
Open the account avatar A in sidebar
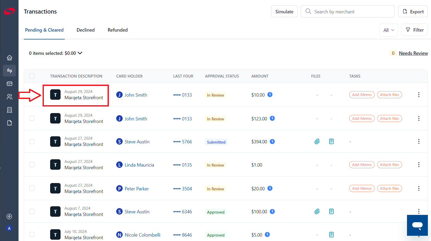coord(9,228)
